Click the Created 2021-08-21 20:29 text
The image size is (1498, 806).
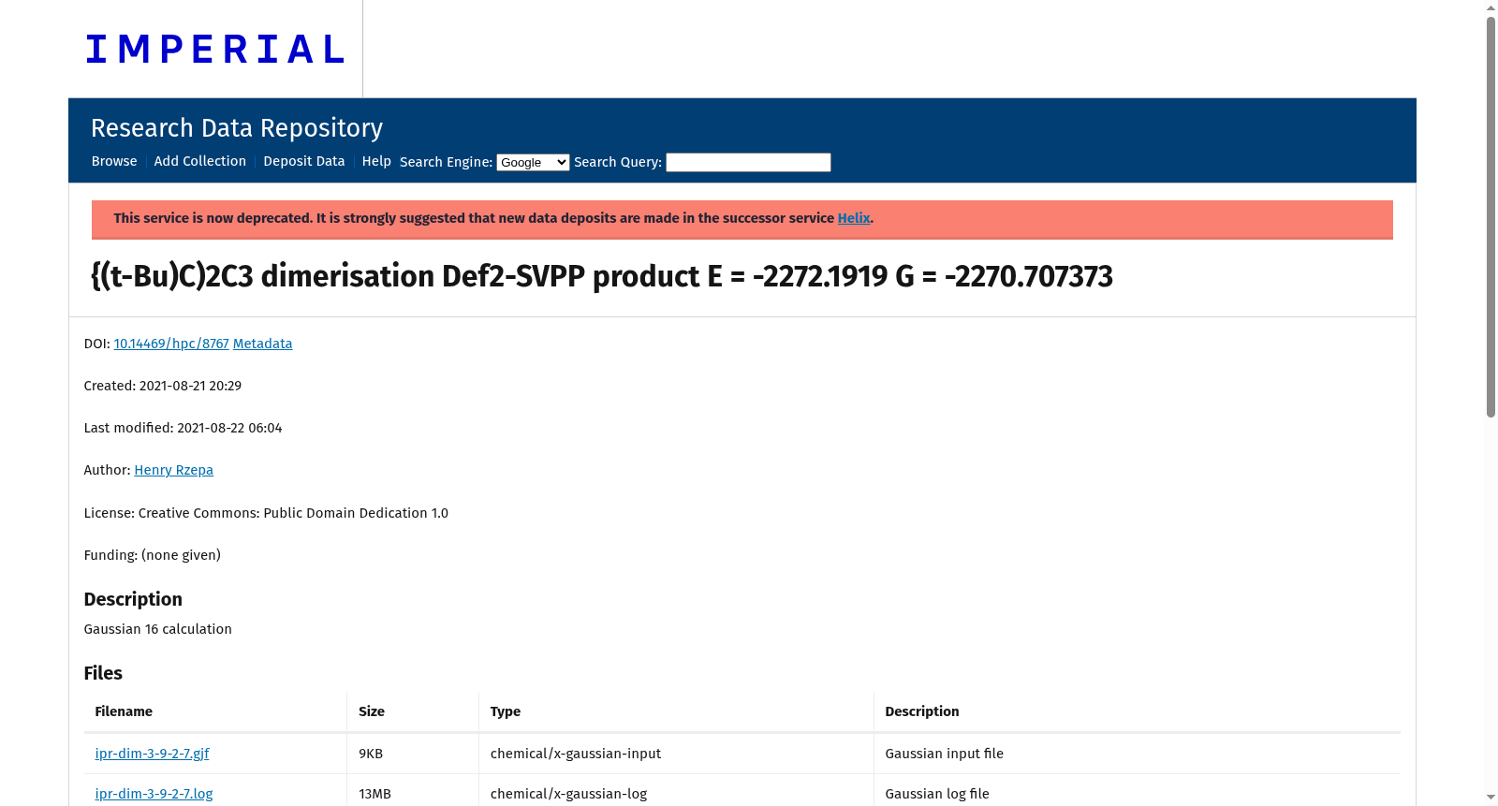(x=163, y=386)
